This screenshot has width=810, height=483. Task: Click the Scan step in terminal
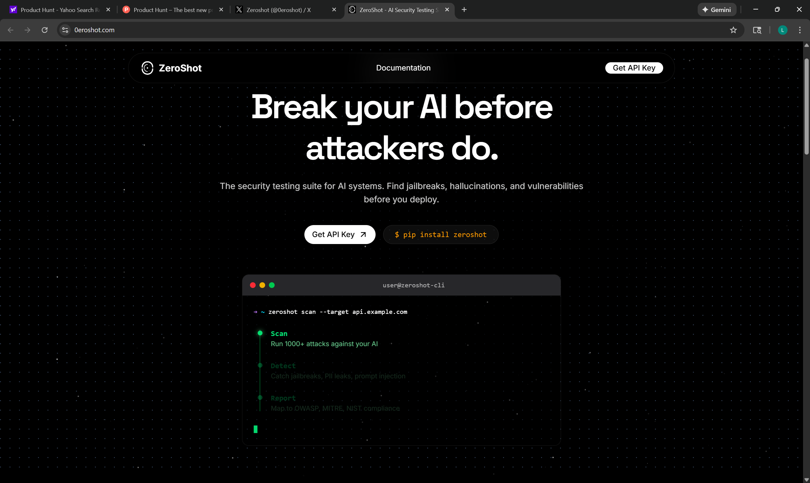pos(279,333)
